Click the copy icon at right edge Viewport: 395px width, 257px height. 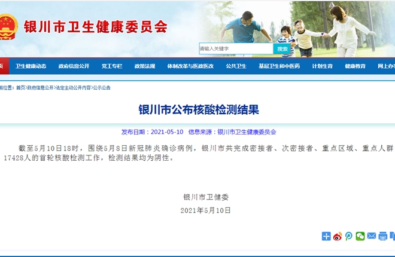393,236
